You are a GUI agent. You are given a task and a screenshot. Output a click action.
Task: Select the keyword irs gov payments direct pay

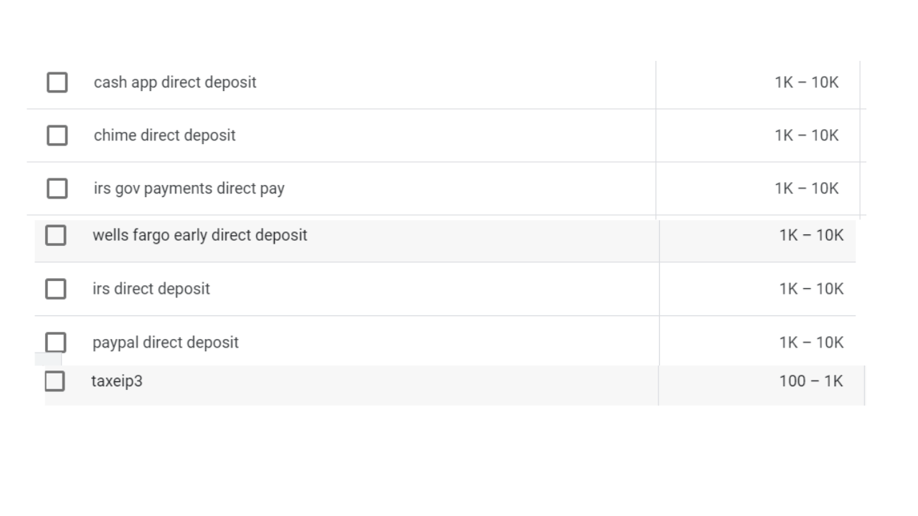coord(189,188)
